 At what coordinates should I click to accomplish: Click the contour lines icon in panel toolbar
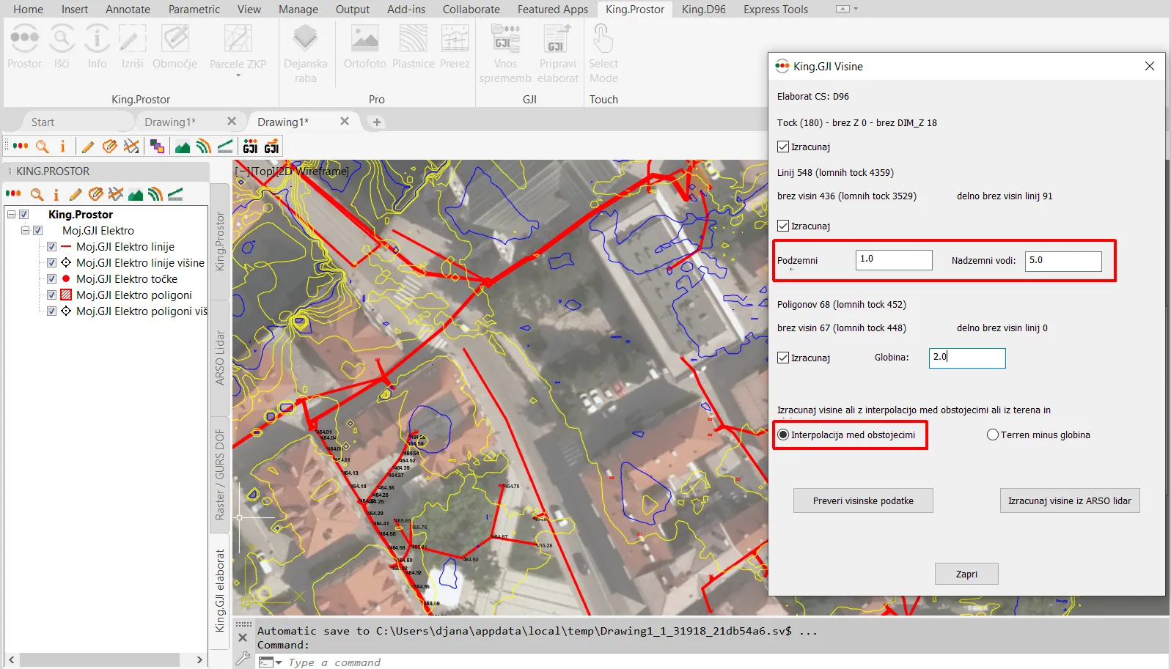click(x=155, y=194)
